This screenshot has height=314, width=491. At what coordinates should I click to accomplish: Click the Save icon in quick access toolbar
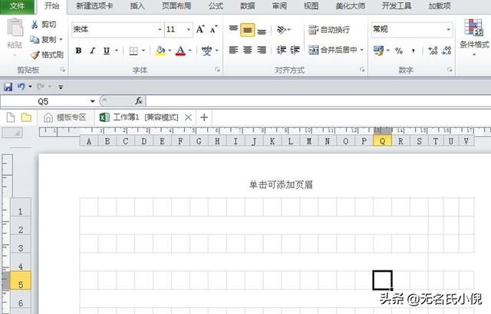[x=8, y=87]
